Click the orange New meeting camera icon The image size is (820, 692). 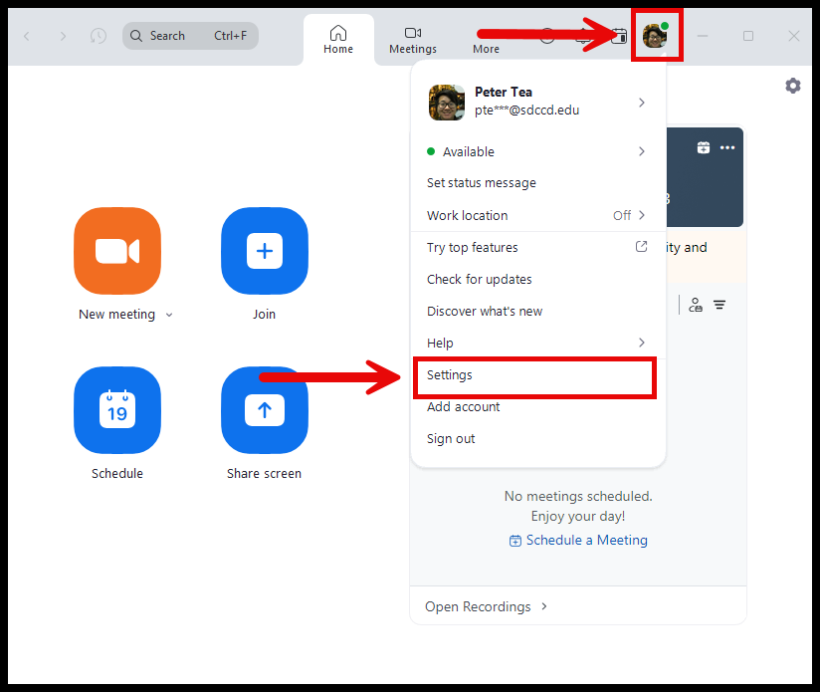coord(117,251)
